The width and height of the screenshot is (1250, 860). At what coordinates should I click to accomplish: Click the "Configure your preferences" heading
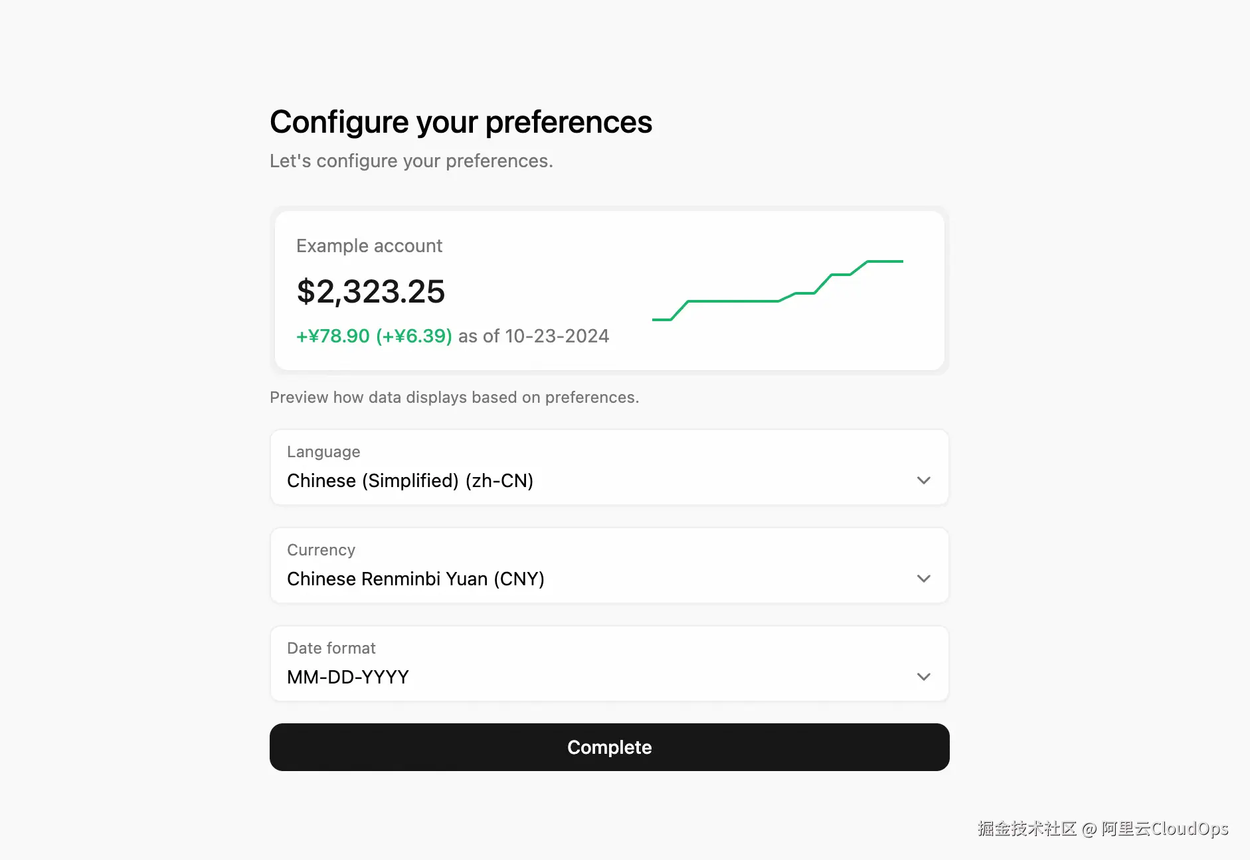[x=461, y=122]
